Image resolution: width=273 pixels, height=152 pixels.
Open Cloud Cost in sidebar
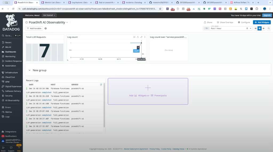pos(10,77)
